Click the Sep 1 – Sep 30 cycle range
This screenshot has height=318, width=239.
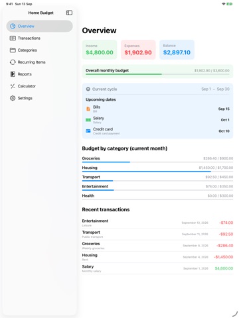click(215, 89)
